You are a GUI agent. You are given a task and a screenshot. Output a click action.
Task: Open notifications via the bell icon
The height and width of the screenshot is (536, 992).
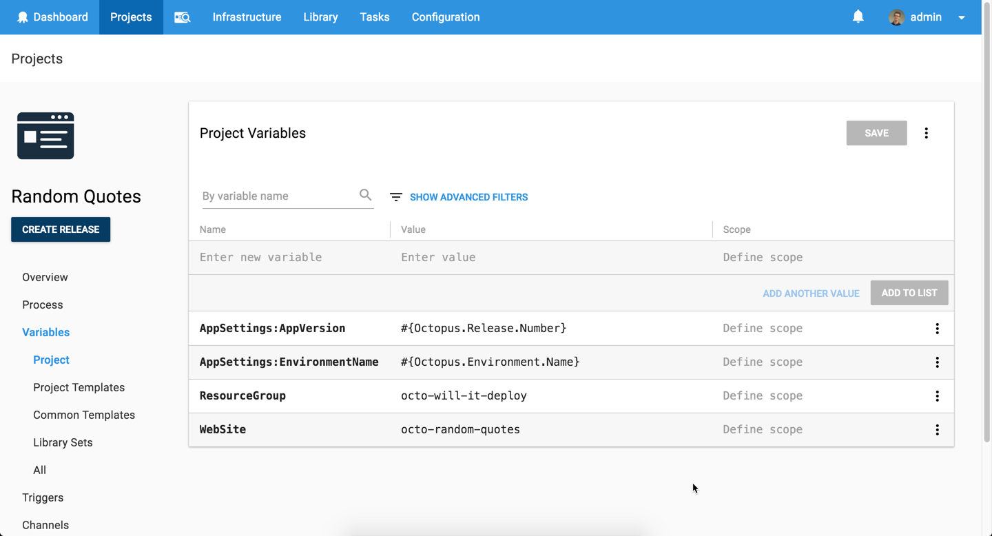pos(858,16)
